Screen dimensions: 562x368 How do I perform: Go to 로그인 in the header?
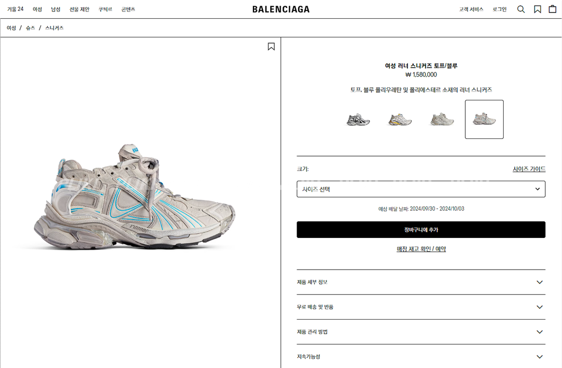tap(499, 9)
